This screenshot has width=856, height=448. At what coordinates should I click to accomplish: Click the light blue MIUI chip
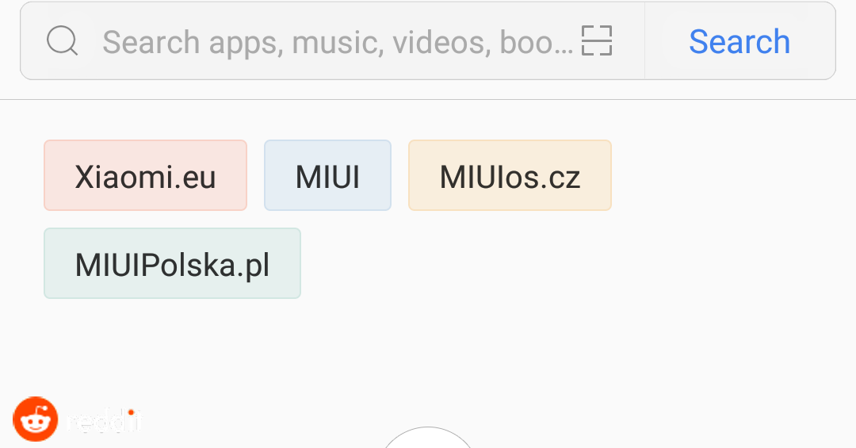pos(327,176)
